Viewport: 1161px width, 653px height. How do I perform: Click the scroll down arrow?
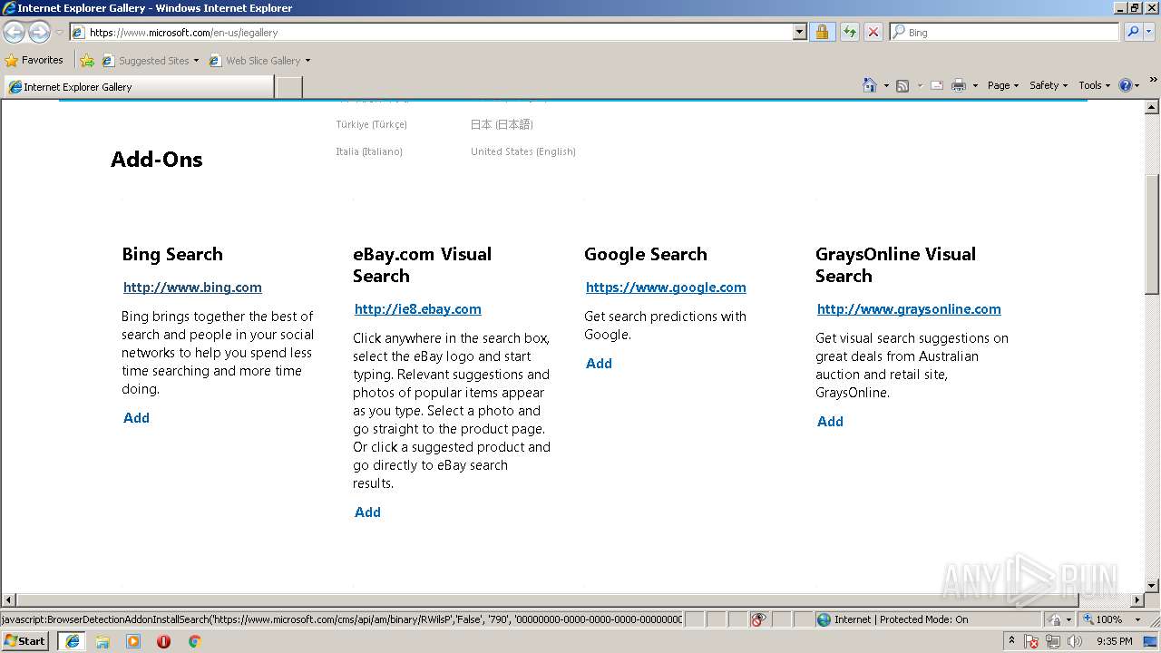click(x=1152, y=586)
